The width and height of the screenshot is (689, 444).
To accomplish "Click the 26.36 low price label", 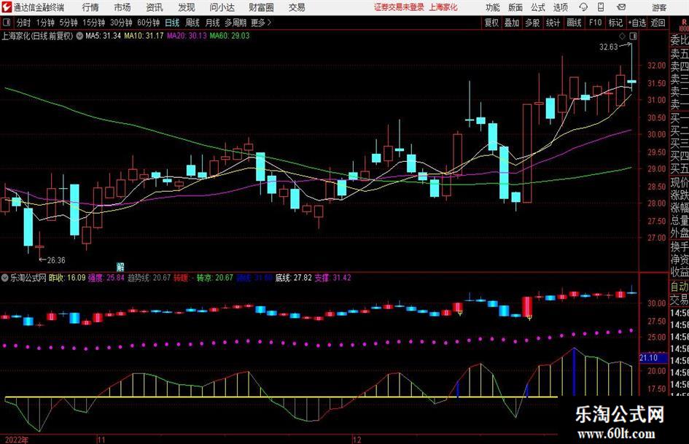I will click(56, 260).
